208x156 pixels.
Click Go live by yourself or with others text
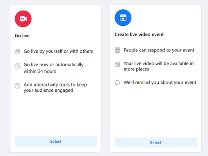pyautogui.click(x=58, y=51)
